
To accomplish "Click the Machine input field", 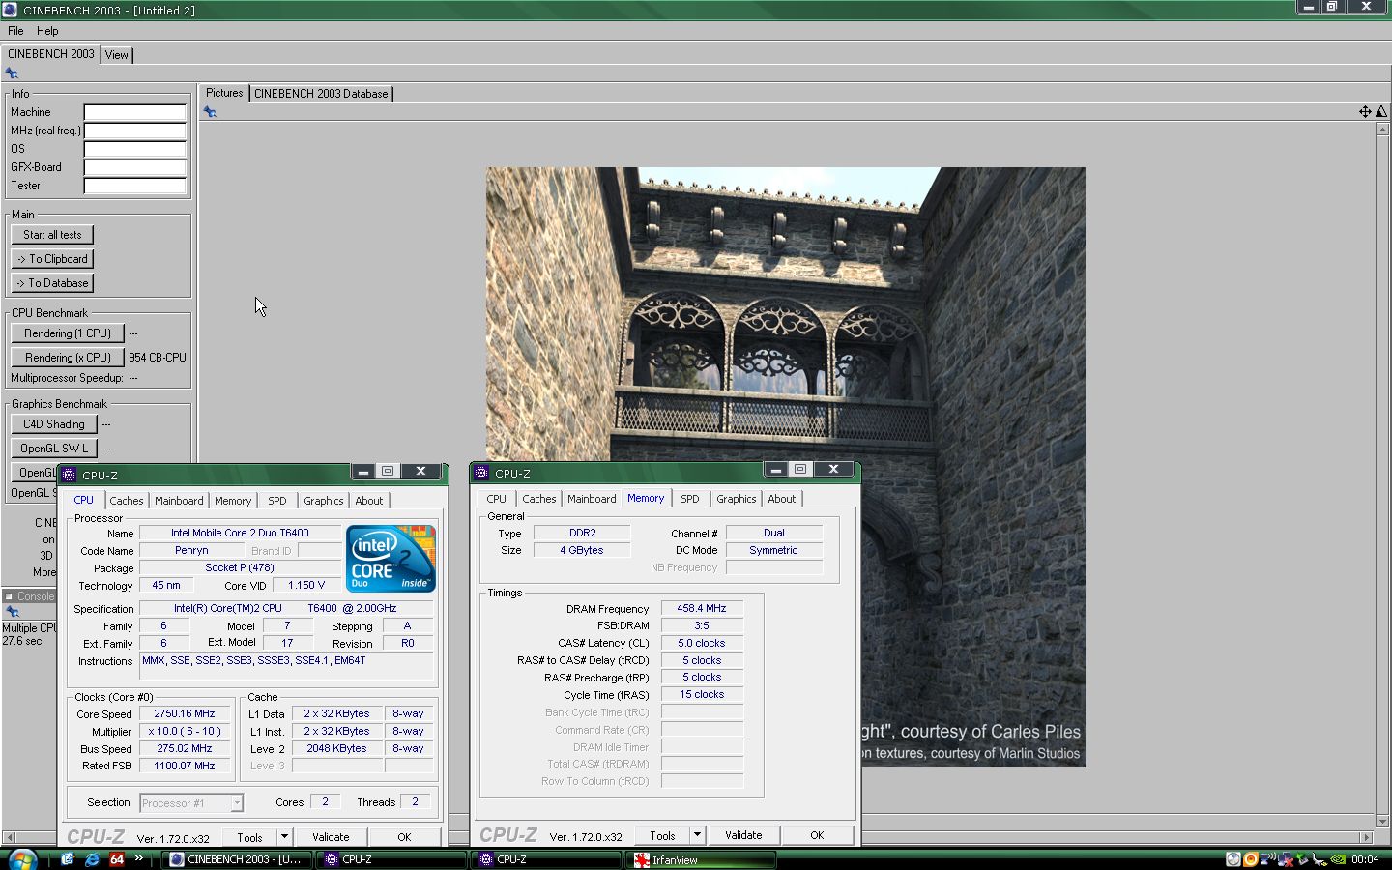I will (x=134, y=112).
